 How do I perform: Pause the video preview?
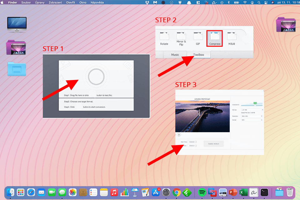click(179, 135)
